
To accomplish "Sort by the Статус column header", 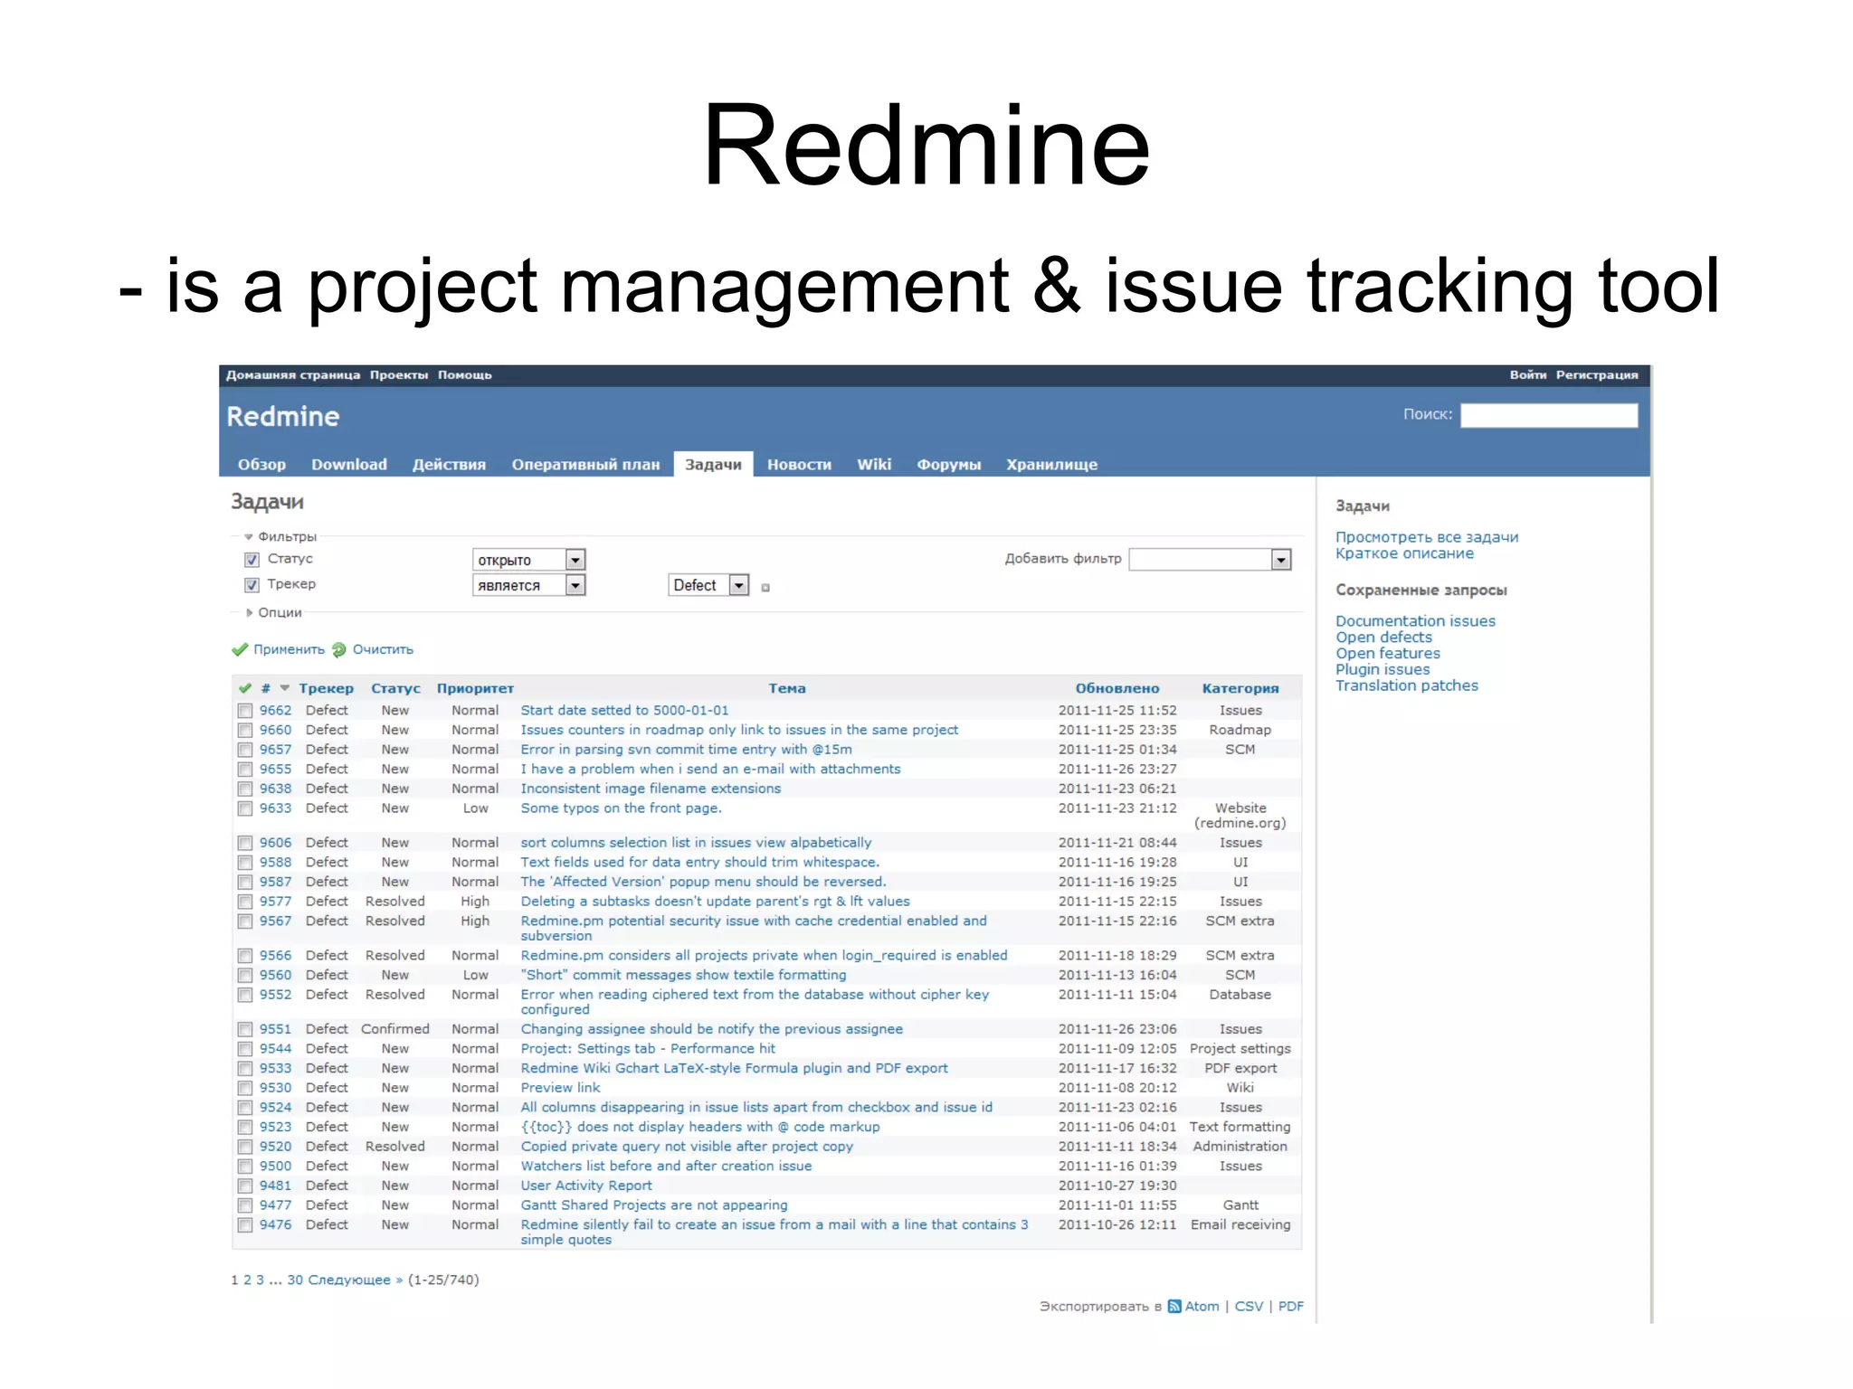I will point(395,688).
